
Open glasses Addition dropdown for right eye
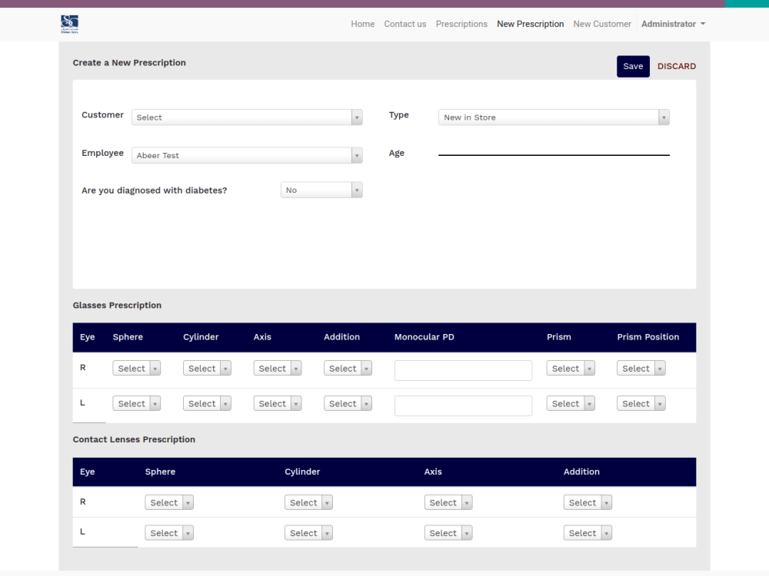(348, 369)
